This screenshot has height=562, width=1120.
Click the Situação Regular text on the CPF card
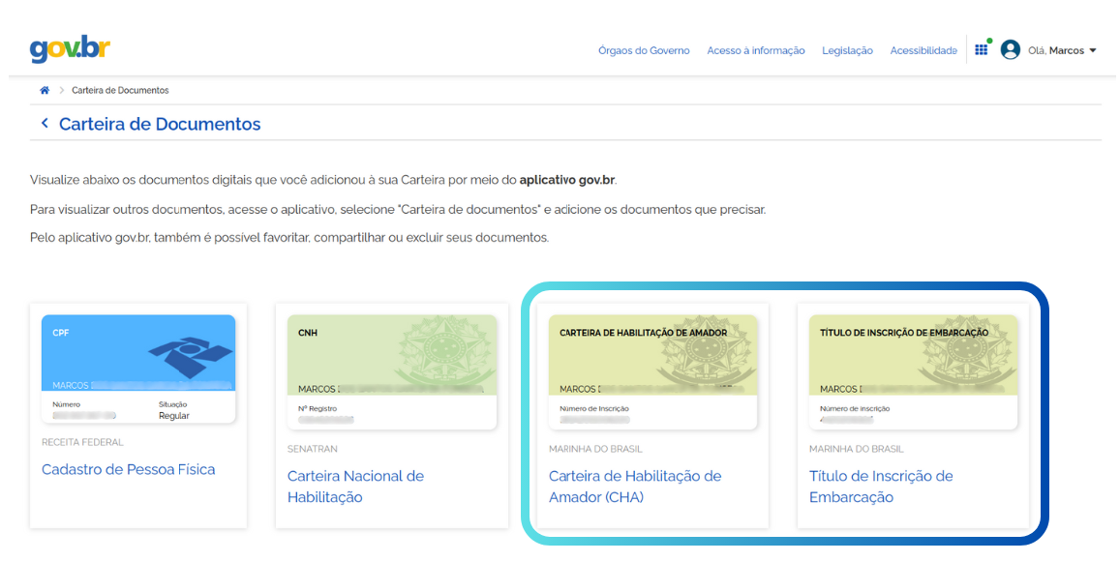(x=173, y=410)
